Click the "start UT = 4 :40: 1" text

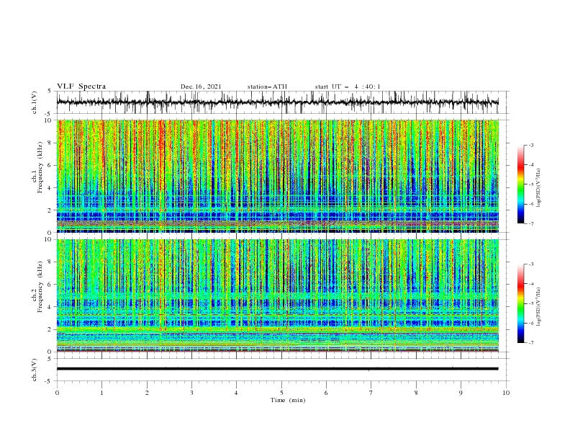(348, 86)
